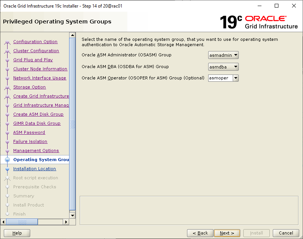Click the Create ASM Disk Group bullet icon

coord(7,115)
